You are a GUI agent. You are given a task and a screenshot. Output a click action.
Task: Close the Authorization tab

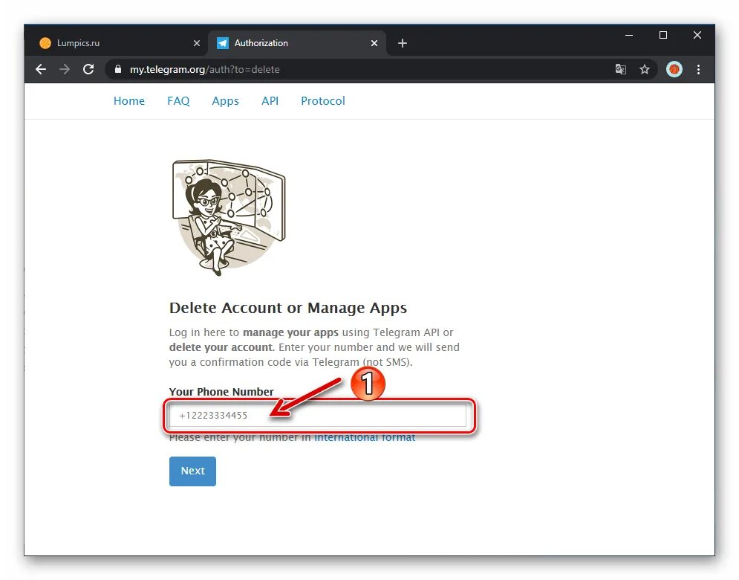[x=374, y=43]
